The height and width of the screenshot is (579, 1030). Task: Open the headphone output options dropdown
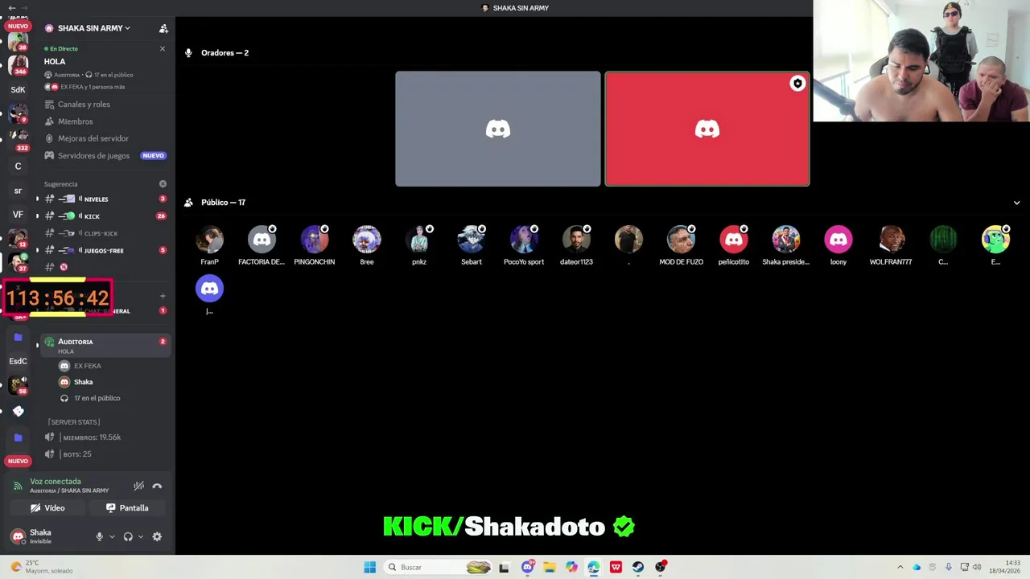(141, 536)
